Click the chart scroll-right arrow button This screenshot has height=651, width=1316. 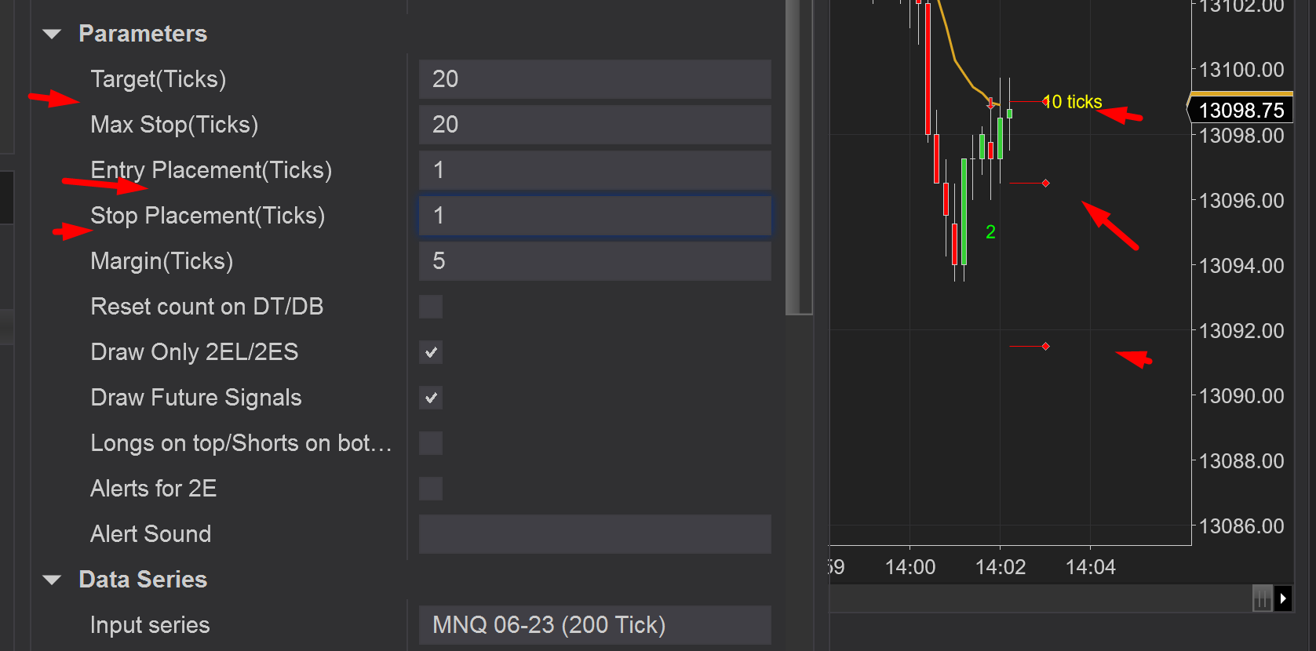[1283, 598]
